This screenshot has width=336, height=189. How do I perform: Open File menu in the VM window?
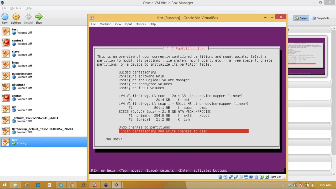coord(93,24)
